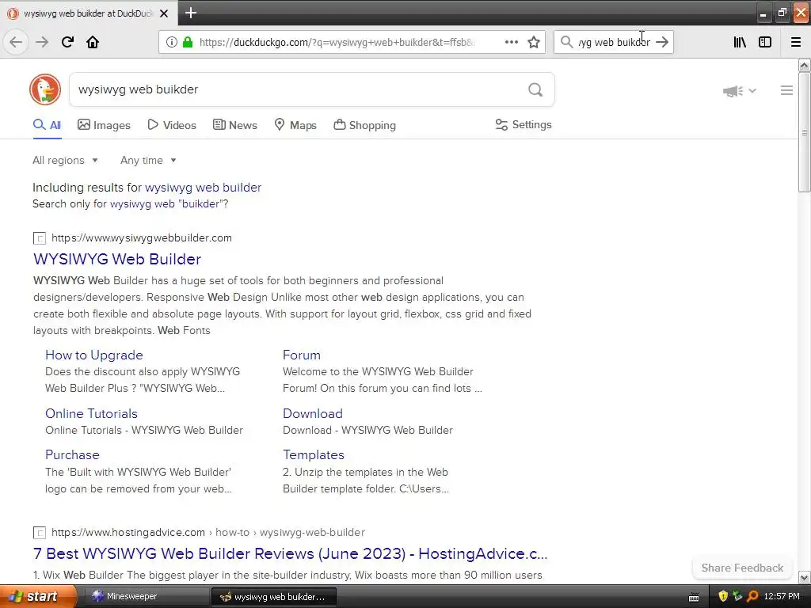Click the https://www.wysiwygwebbuilder.com URL text
This screenshot has width=811, height=608.
(142, 237)
